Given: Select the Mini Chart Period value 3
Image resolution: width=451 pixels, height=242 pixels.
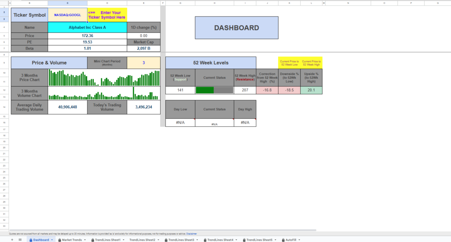Looking at the screenshot, I should coord(144,63).
